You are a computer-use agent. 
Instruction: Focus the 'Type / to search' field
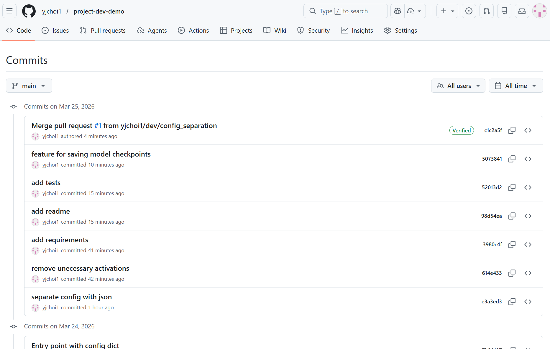345,11
